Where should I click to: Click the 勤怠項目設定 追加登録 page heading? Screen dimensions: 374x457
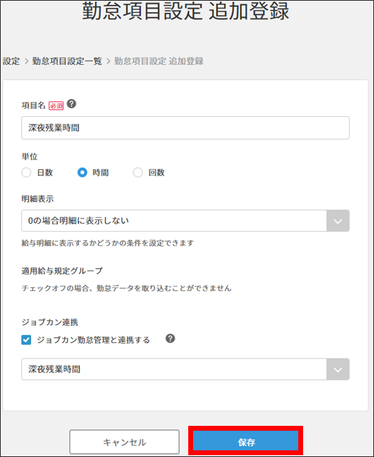[186, 13]
